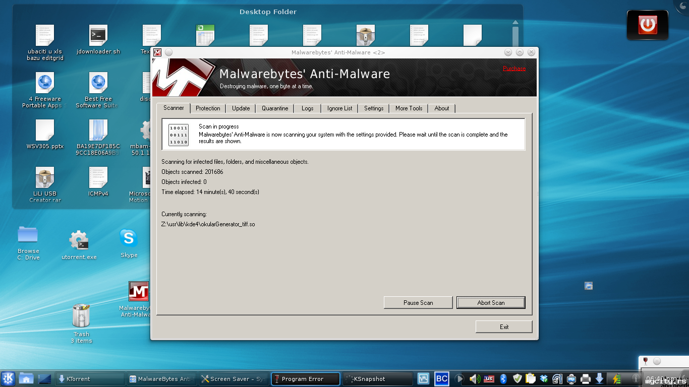
Task: Show the About tab
Action: pos(442,108)
